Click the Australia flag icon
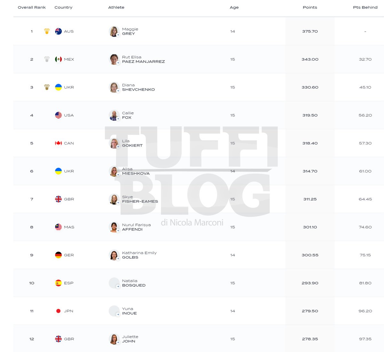Viewport: 384px width, 352px height. 58,31
